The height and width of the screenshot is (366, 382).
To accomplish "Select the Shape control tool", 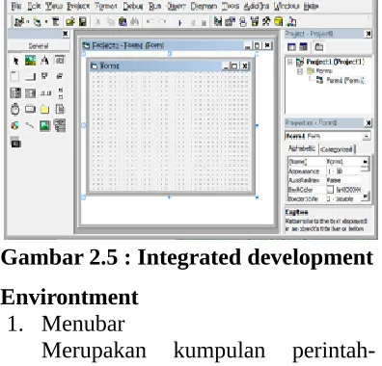I will [x=14, y=125].
